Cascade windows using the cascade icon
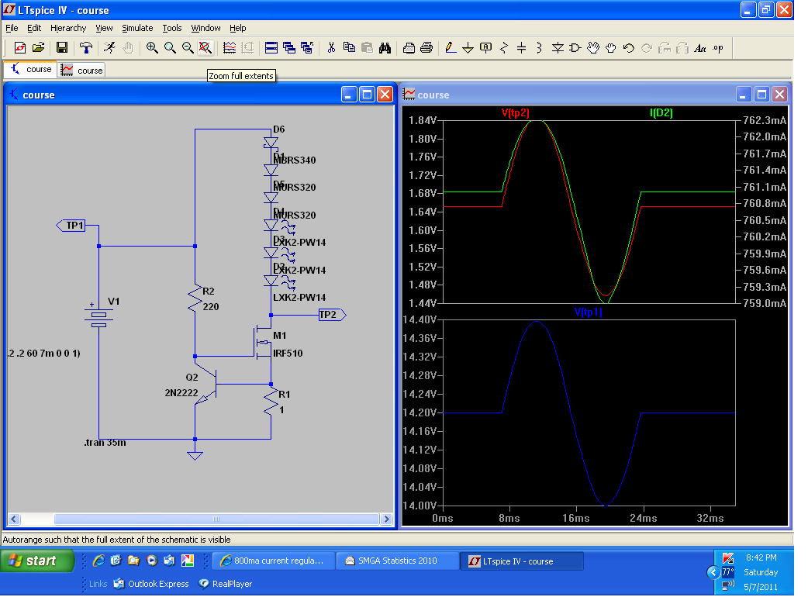The height and width of the screenshot is (597, 808). (x=289, y=48)
